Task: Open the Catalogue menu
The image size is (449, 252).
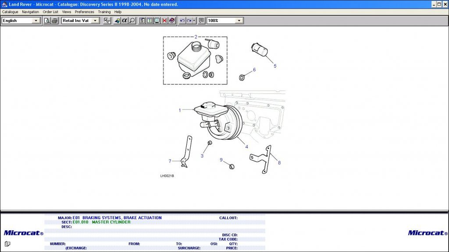Action: tap(10, 12)
